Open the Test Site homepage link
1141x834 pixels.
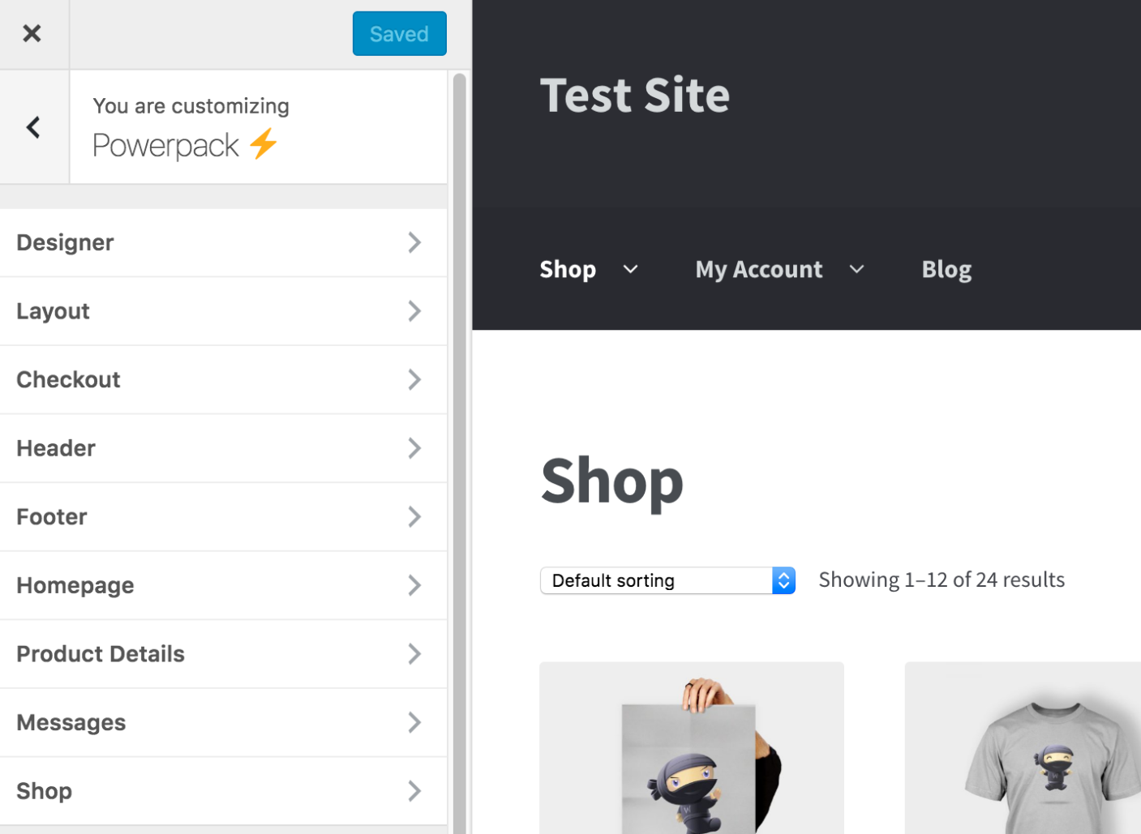(634, 94)
